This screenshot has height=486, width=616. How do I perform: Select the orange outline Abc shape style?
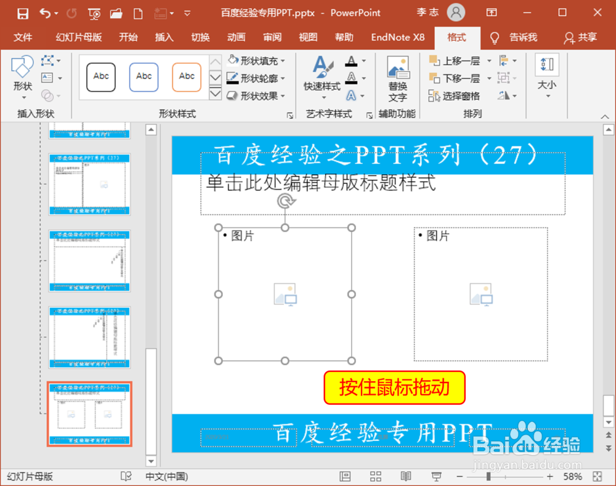187,77
